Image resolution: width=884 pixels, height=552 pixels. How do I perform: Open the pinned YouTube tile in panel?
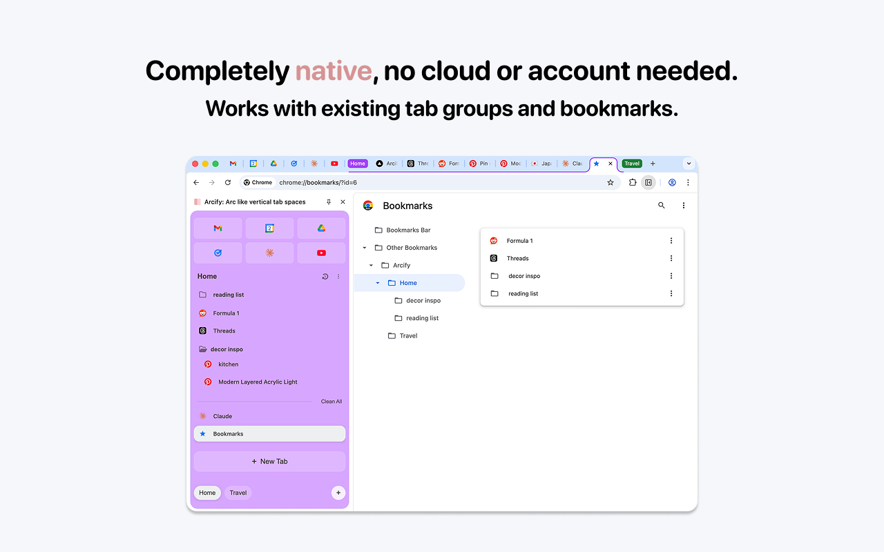point(321,253)
